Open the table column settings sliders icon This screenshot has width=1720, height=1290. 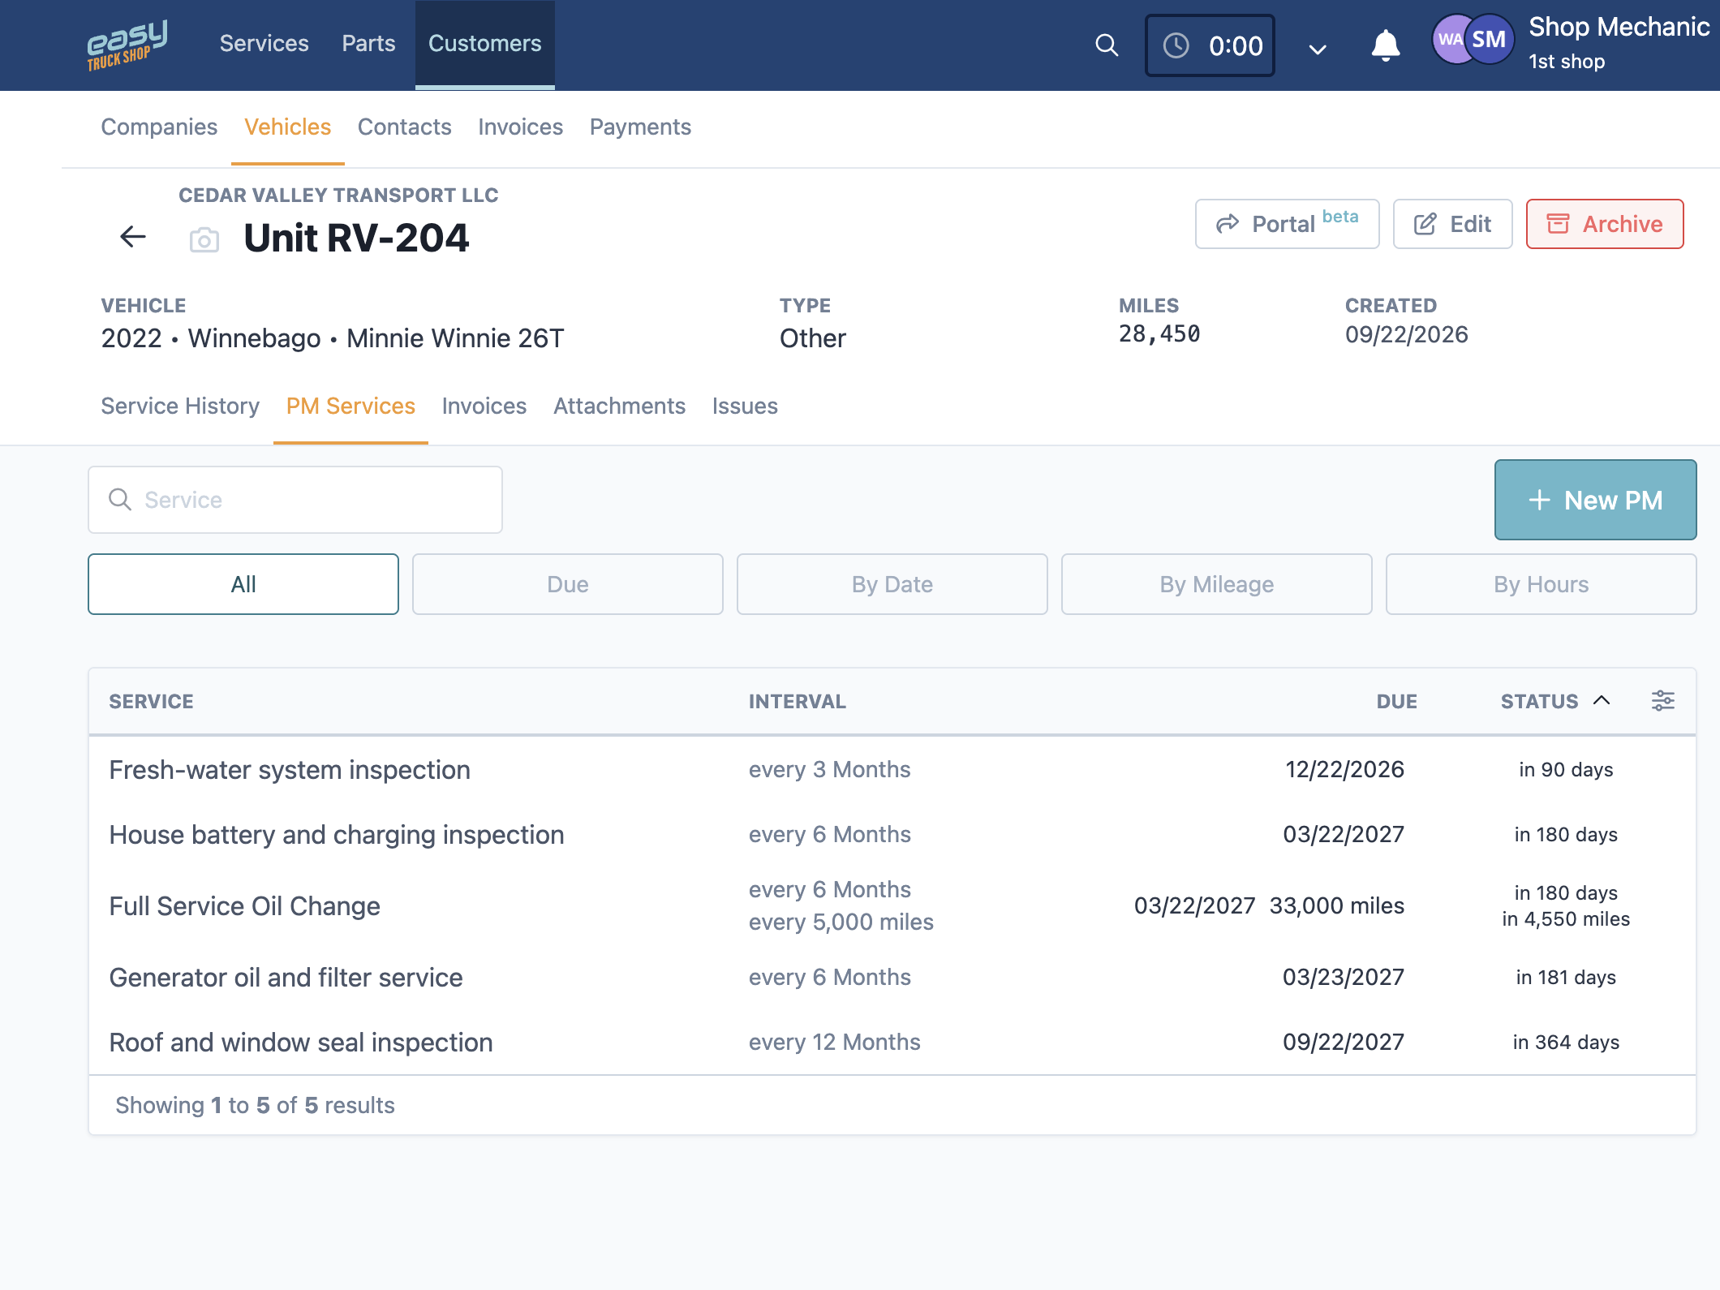(x=1663, y=701)
